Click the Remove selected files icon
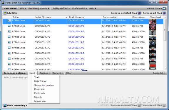This screenshot has width=169, height=110. pos(139,13)
